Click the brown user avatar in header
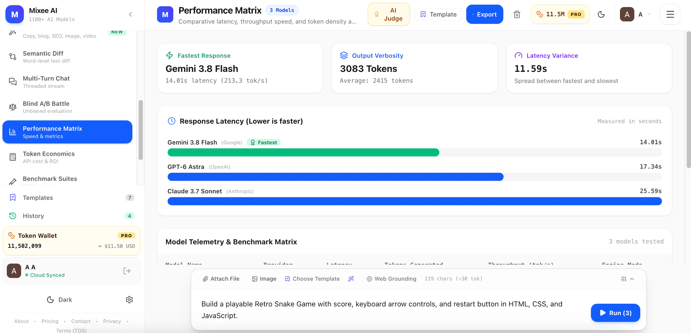This screenshot has width=691, height=333. click(627, 14)
